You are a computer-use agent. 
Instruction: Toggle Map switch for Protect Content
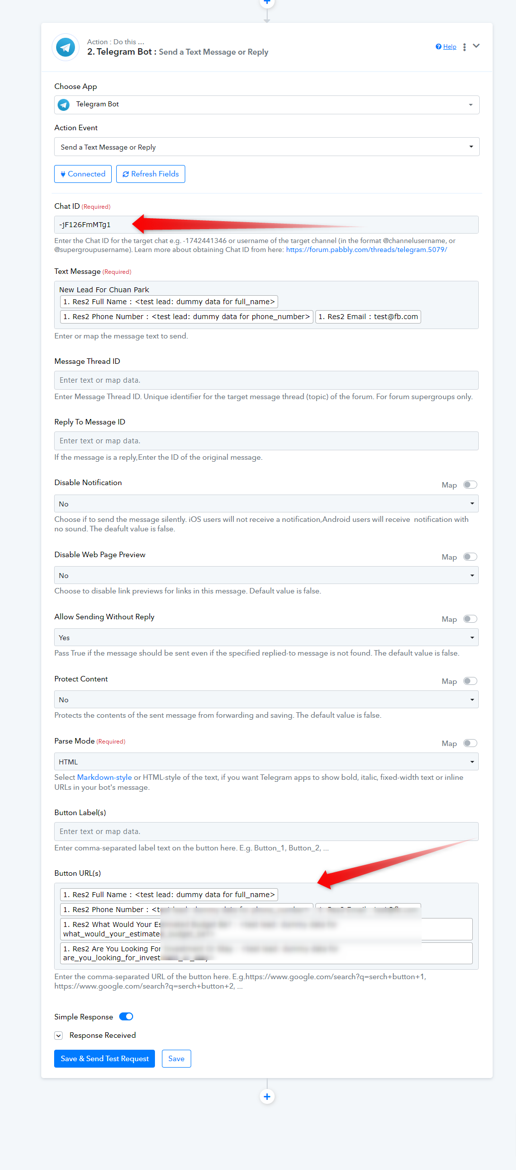470,681
